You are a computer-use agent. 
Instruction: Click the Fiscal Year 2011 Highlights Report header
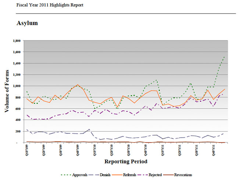(50, 5)
